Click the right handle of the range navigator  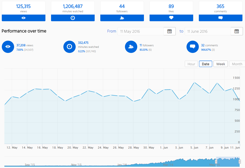[x=240, y=162]
